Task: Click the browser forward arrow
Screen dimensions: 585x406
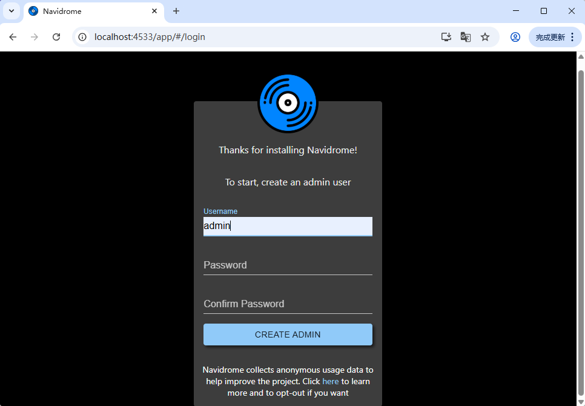Action: pos(35,37)
